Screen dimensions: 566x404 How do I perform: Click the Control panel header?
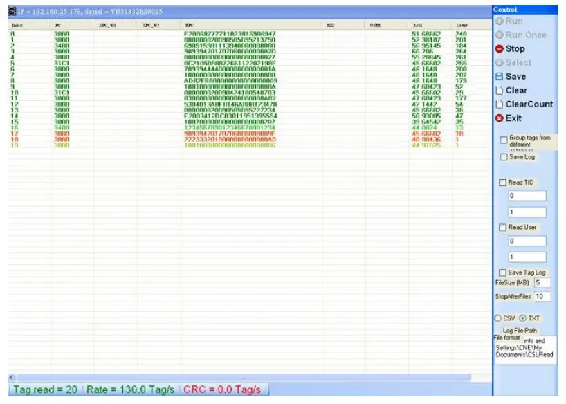pyautogui.click(x=525, y=10)
